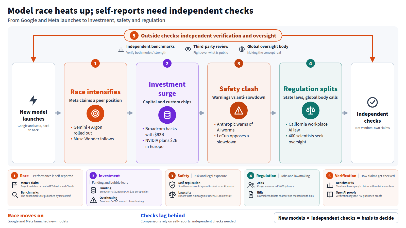Image resolution: width=406 pixels, height=228 pixels.
Task: Click the New models × independent checks formula box
Action: point(336,218)
